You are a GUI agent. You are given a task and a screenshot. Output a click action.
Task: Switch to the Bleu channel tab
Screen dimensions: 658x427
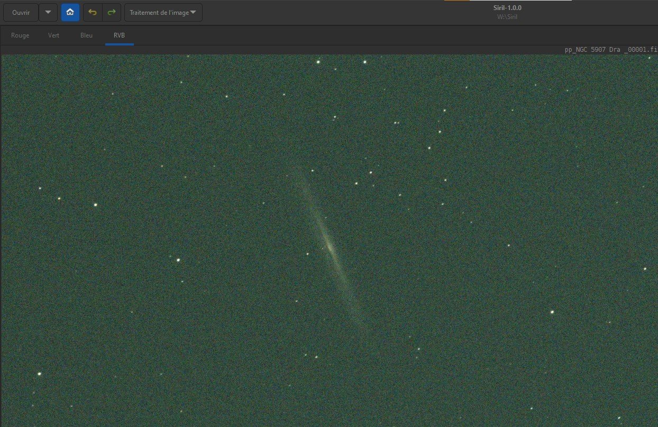click(87, 35)
